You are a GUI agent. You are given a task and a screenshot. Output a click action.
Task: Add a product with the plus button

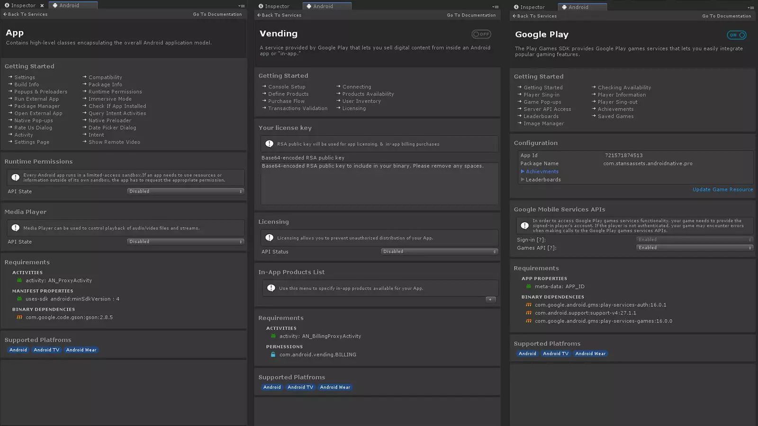pos(491,299)
